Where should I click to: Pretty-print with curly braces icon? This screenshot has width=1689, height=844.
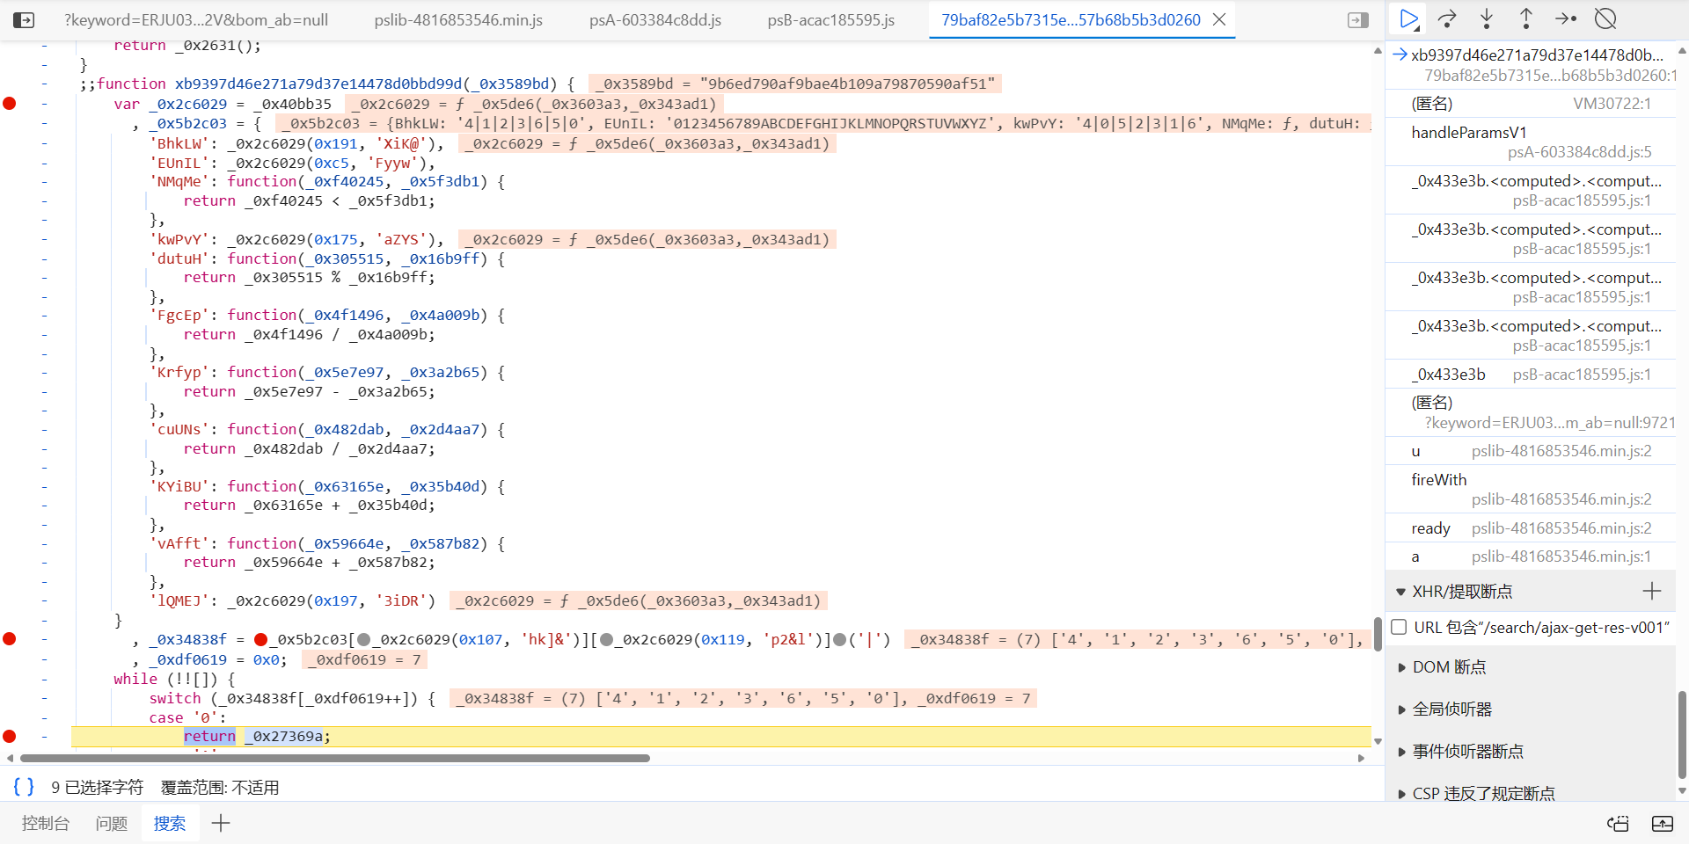pos(24,787)
